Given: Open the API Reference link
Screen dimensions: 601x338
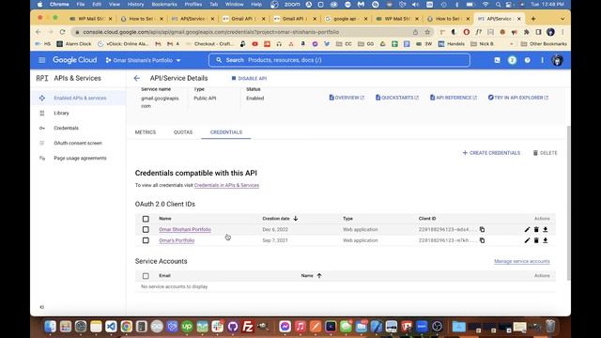Looking at the screenshot, I should tap(454, 98).
